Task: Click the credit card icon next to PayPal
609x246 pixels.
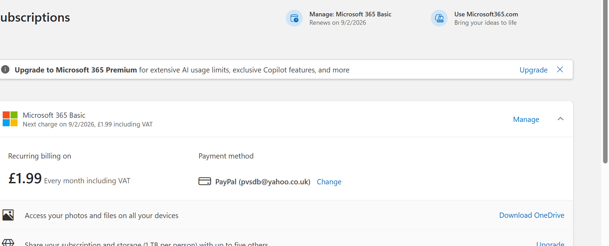Action: pos(205,181)
